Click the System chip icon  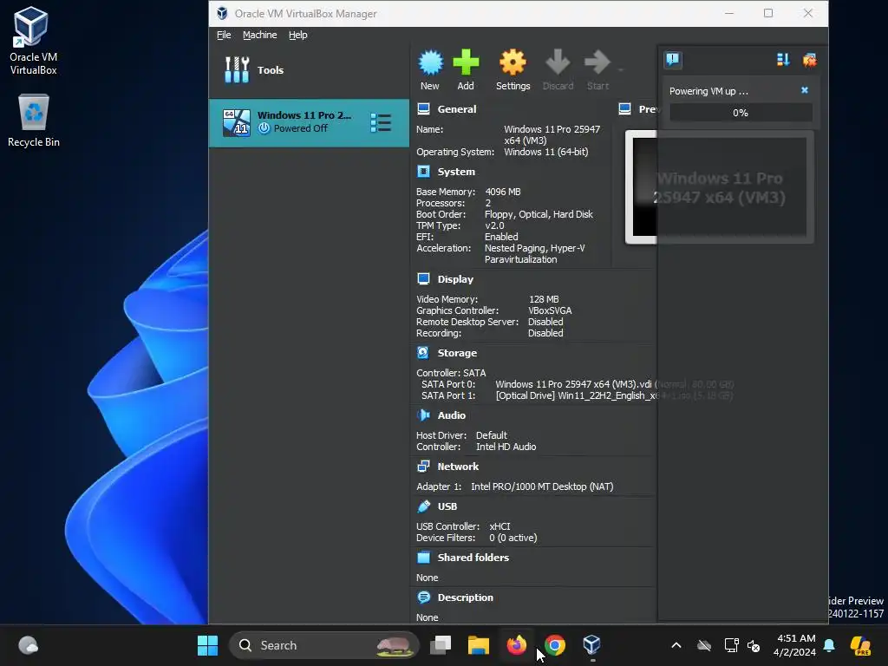click(423, 171)
